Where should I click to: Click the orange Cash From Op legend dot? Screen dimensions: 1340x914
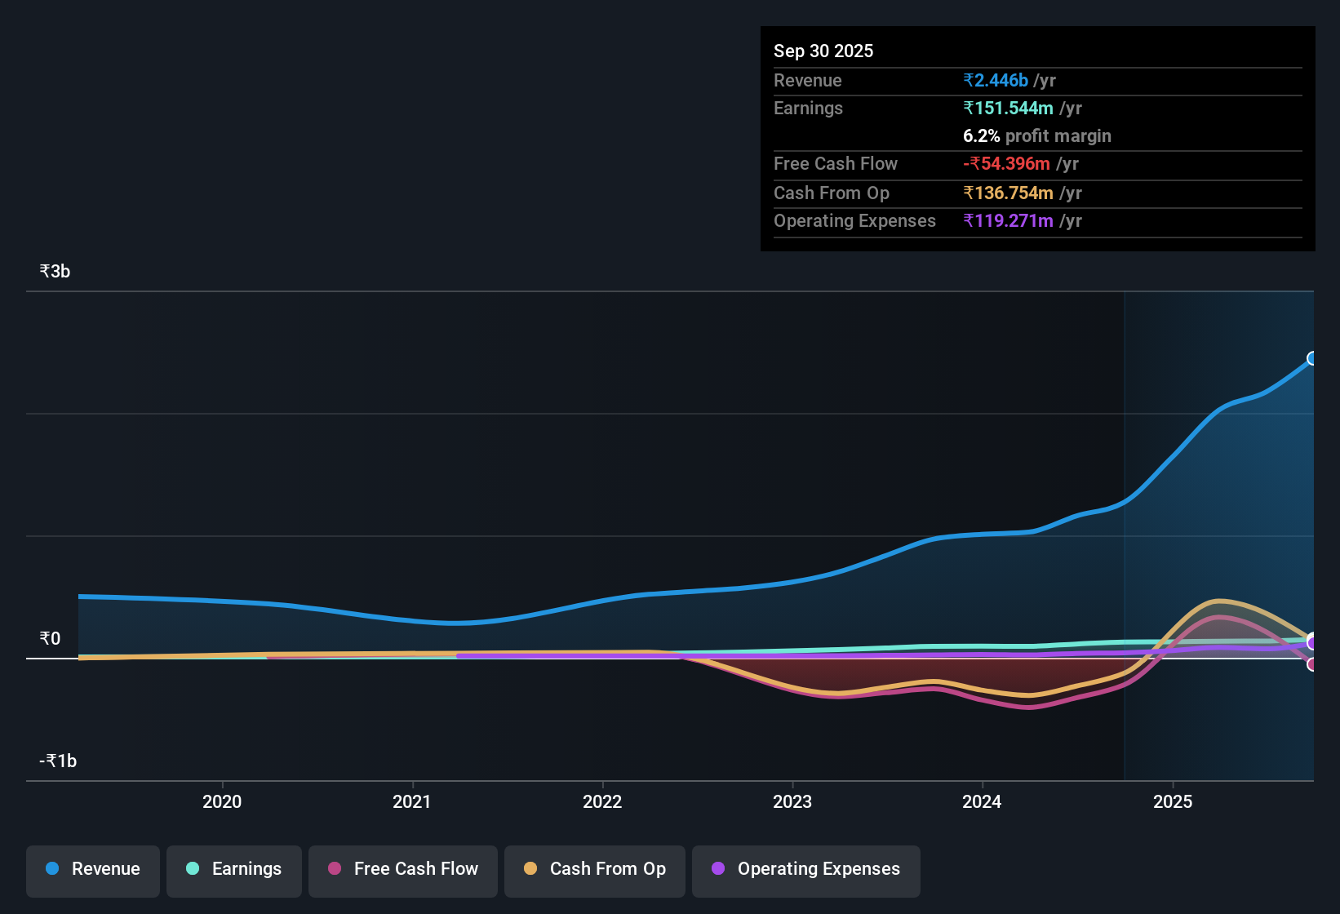(x=530, y=869)
